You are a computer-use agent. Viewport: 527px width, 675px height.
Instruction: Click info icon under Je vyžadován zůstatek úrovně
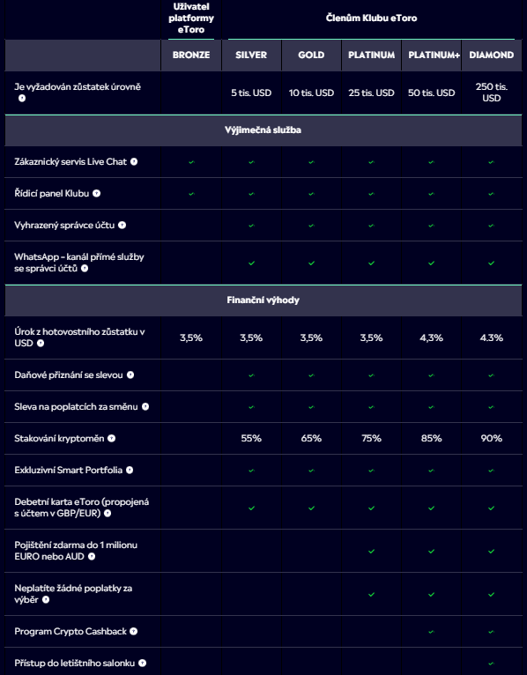click(x=22, y=98)
